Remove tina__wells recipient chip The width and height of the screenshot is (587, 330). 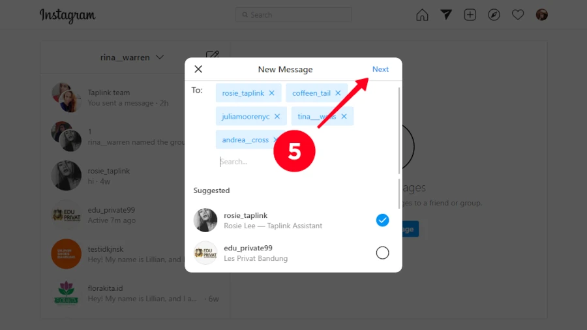pyautogui.click(x=344, y=116)
